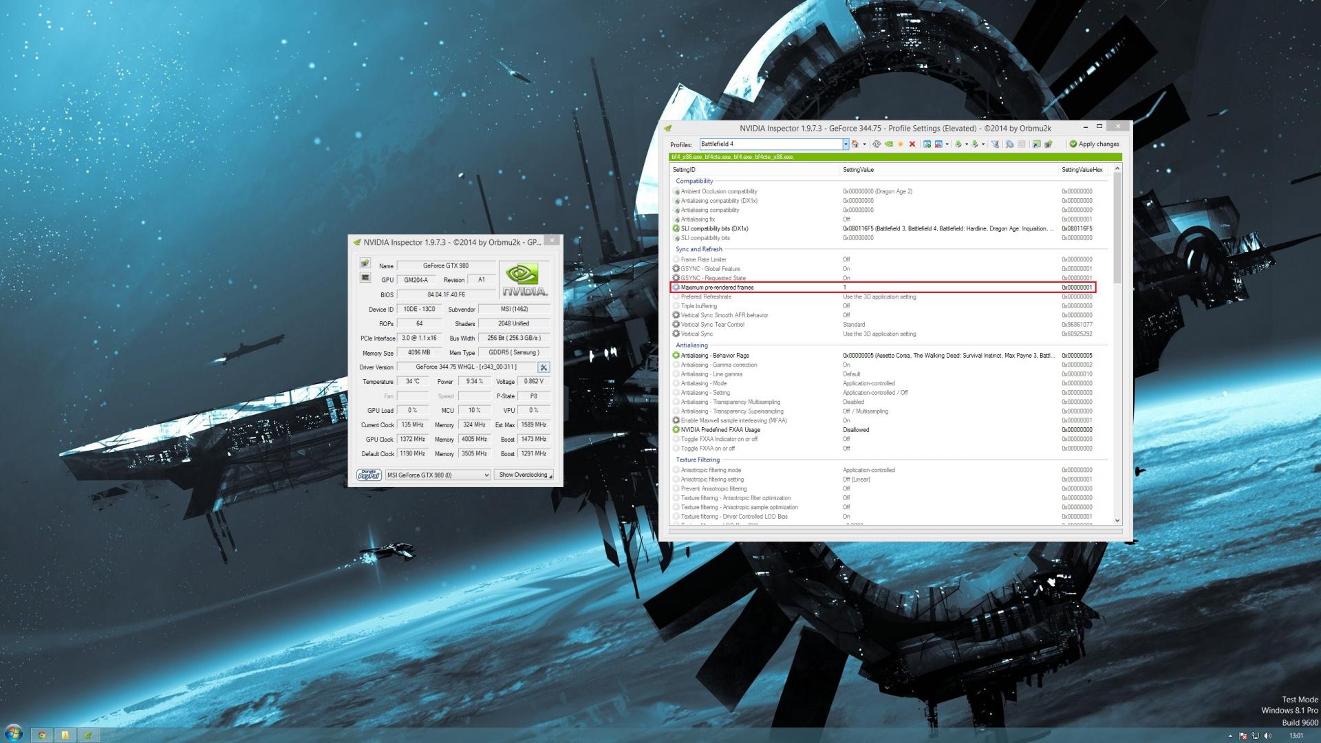Click Show Overclocking
This screenshot has width=1321, height=743.
pos(524,475)
